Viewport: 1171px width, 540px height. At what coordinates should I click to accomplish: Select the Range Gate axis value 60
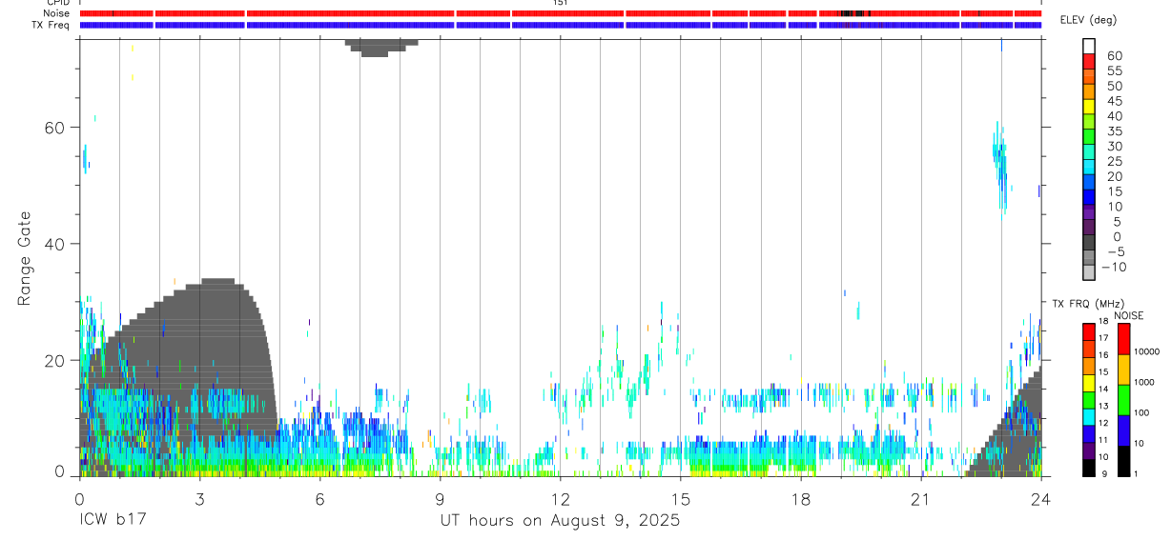(55, 128)
